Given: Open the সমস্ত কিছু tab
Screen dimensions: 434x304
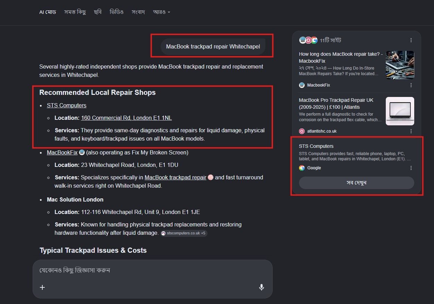Looking at the screenshot, I should point(75,12).
